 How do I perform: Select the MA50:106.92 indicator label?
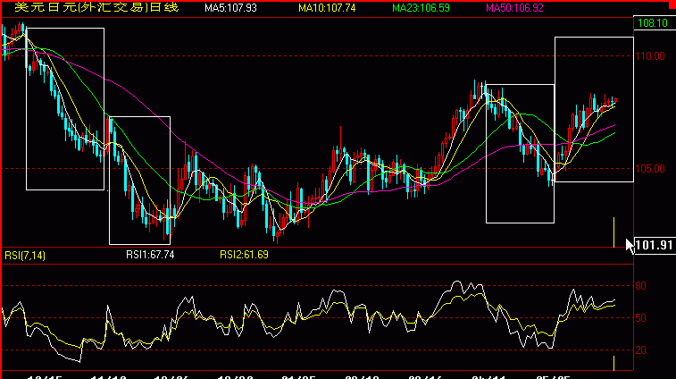coord(514,8)
